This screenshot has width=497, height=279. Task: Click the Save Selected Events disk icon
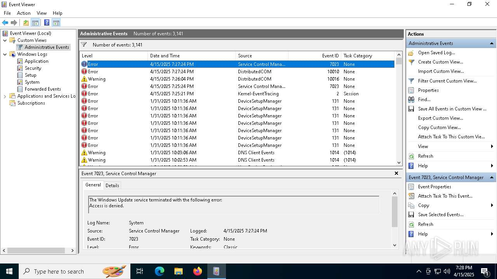coord(411,215)
